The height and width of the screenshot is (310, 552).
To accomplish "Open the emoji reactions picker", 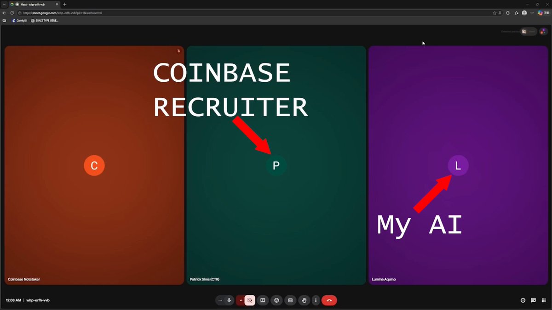I will coord(276,300).
